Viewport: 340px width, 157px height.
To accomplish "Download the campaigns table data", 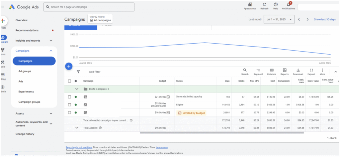I will point(298,70).
